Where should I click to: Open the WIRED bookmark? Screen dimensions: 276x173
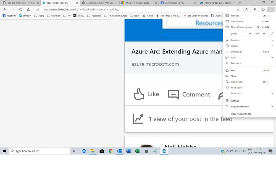click(81, 16)
